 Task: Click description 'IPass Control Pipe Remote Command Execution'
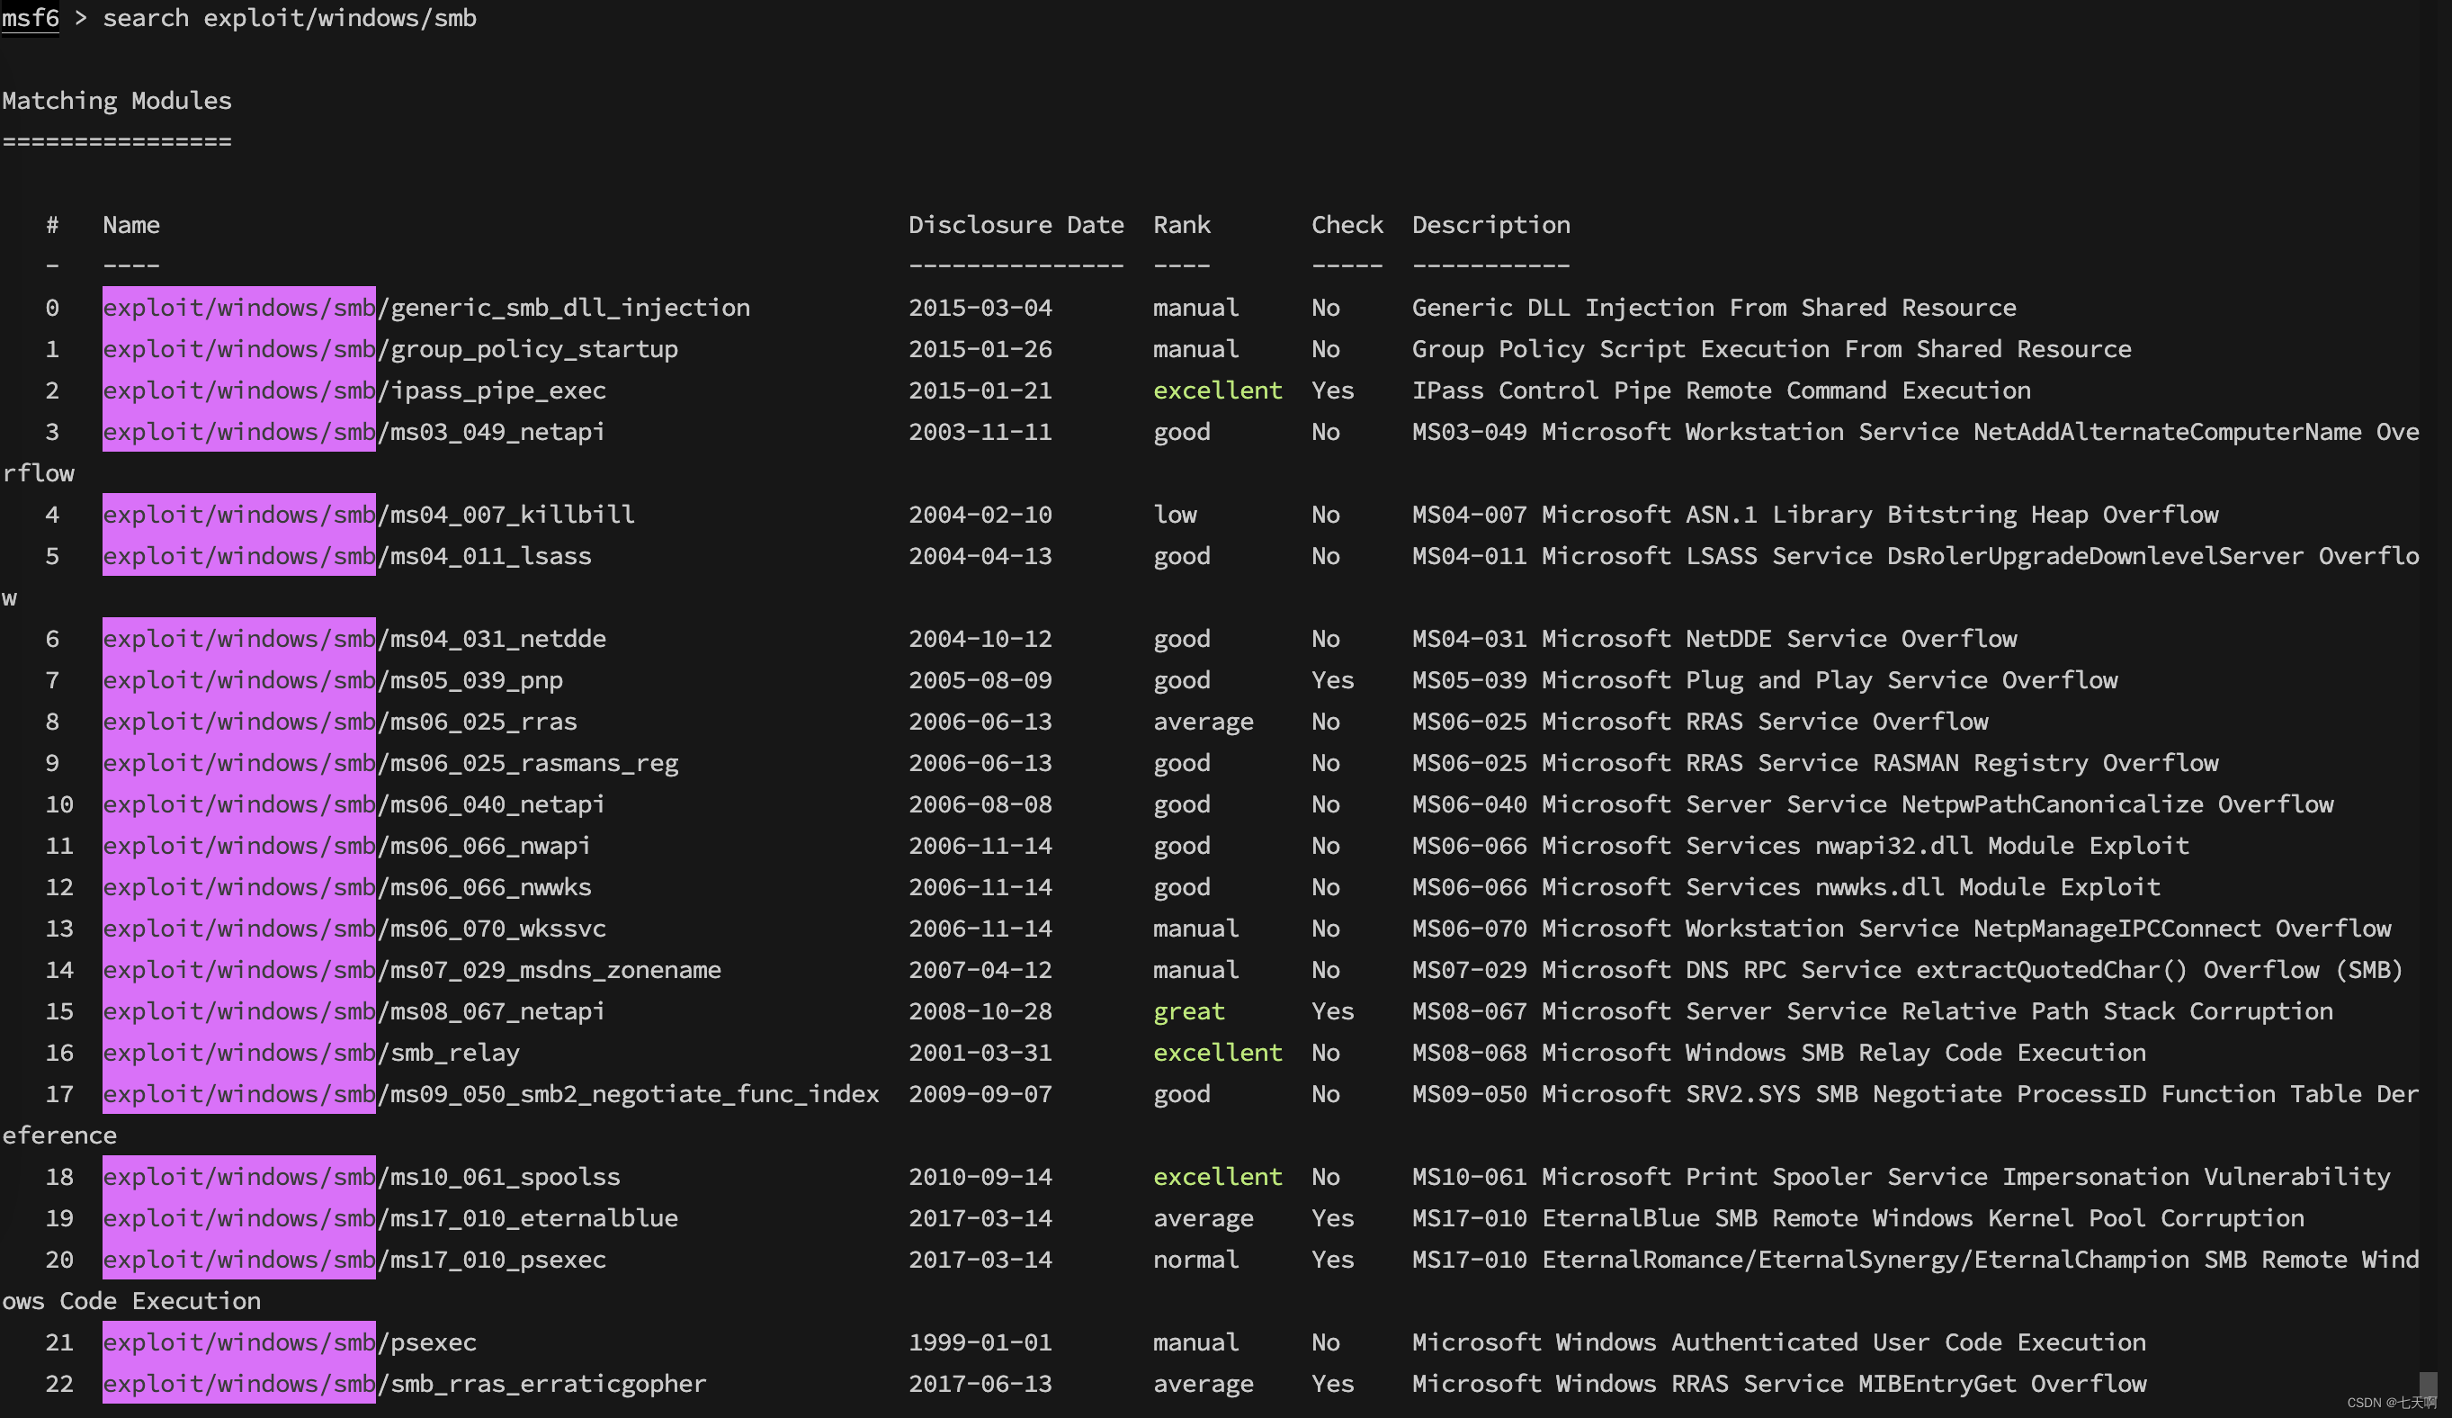1722,390
